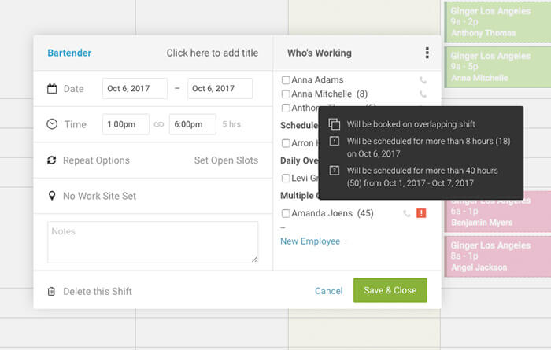Tick the Amanda Joens checkbox
551x350 pixels.
286,213
